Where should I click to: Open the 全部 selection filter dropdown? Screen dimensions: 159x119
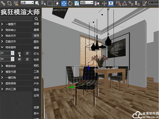(27, 3)
